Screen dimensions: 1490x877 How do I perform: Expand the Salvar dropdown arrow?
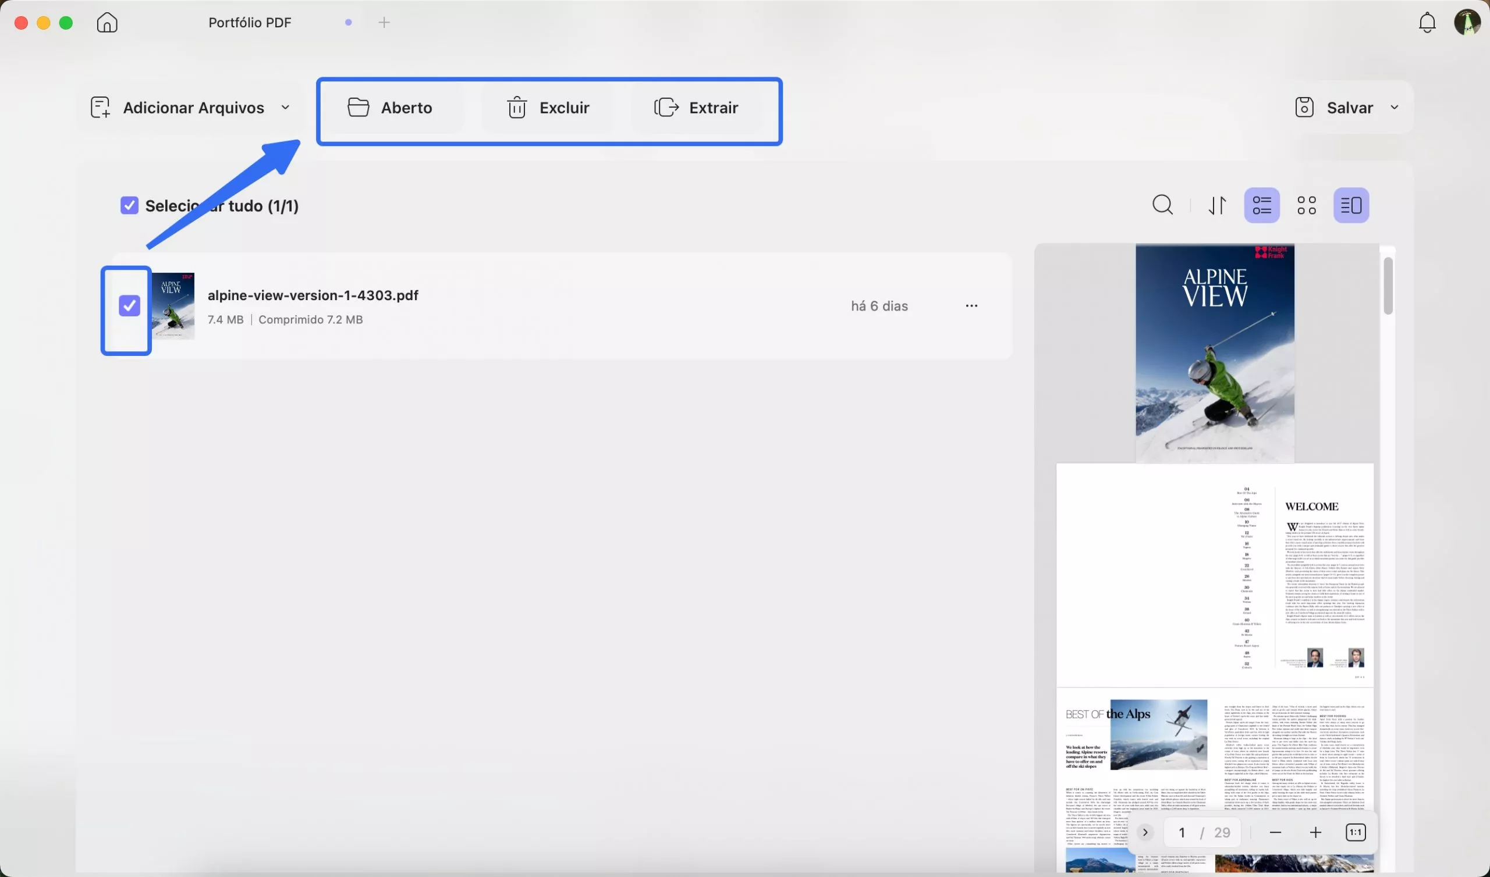tap(1395, 108)
